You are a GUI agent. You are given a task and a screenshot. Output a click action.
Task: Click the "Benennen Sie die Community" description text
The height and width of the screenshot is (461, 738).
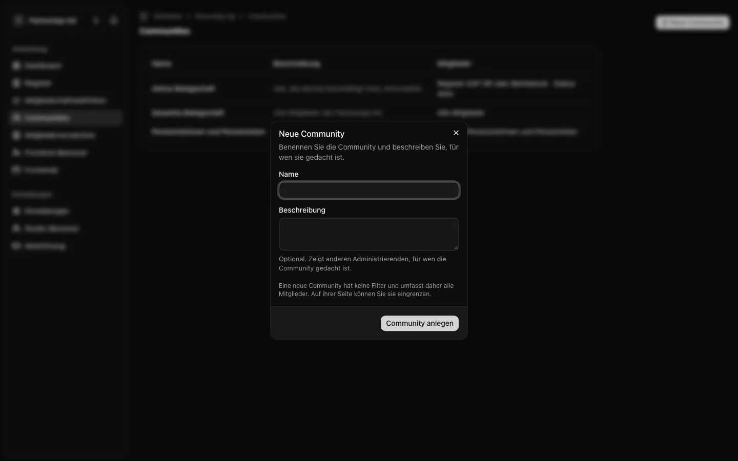point(368,152)
